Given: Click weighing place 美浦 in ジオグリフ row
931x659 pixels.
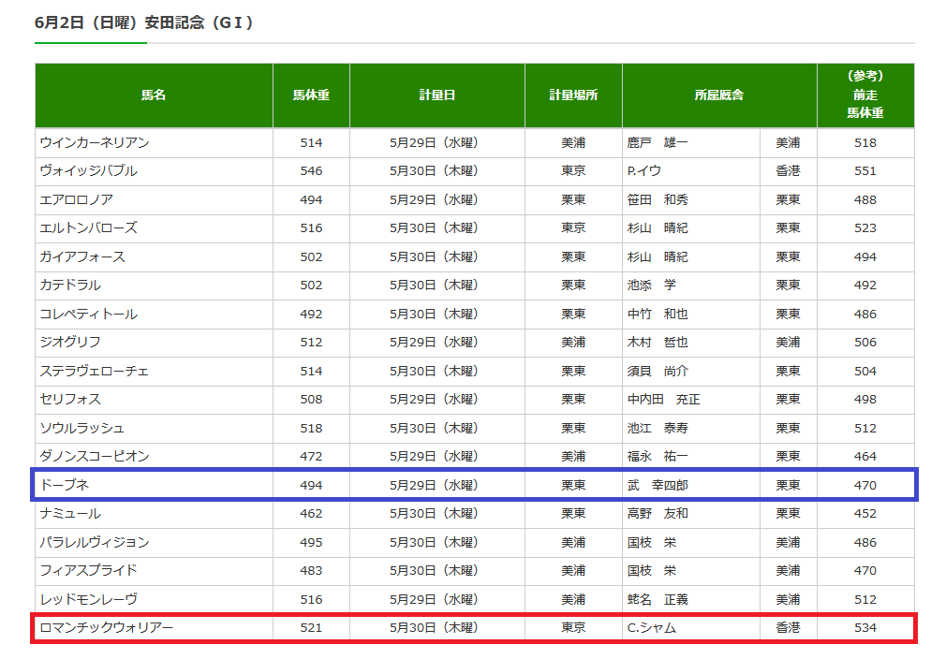Looking at the screenshot, I should (x=573, y=342).
